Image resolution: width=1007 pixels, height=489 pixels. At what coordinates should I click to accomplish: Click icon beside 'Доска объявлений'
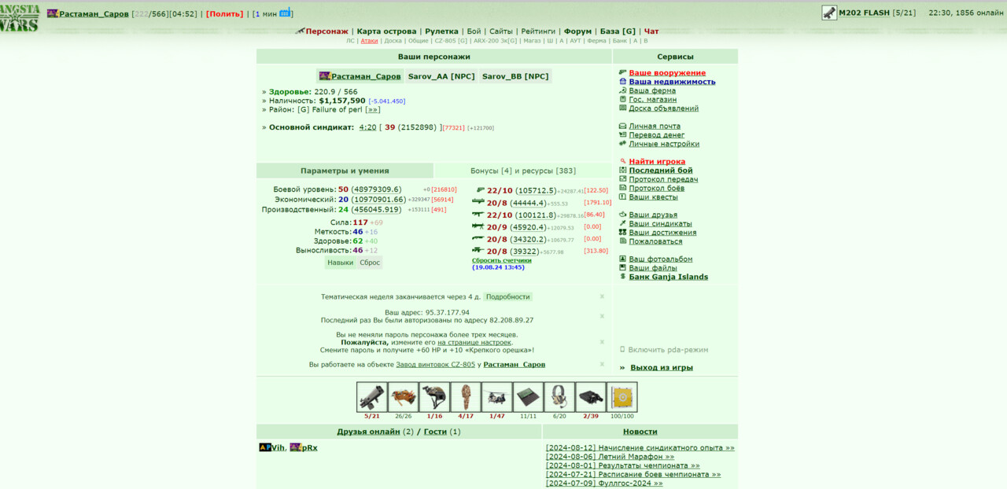point(623,108)
